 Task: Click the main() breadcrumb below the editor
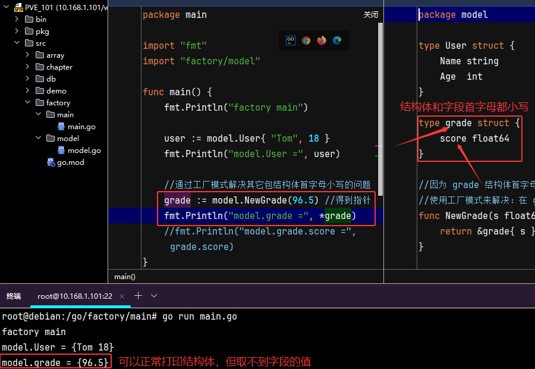click(x=125, y=276)
